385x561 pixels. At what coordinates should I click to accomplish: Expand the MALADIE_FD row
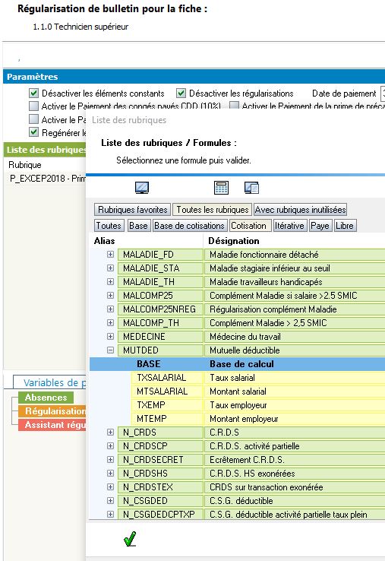click(110, 255)
